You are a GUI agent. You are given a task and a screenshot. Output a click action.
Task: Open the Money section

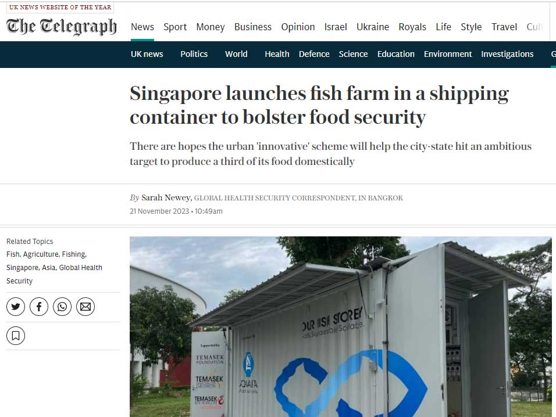pos(211,27)
